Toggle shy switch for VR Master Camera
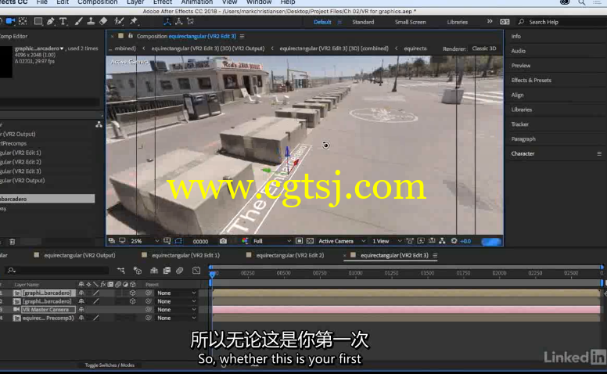The image size is (607, 374). [81, 309]
